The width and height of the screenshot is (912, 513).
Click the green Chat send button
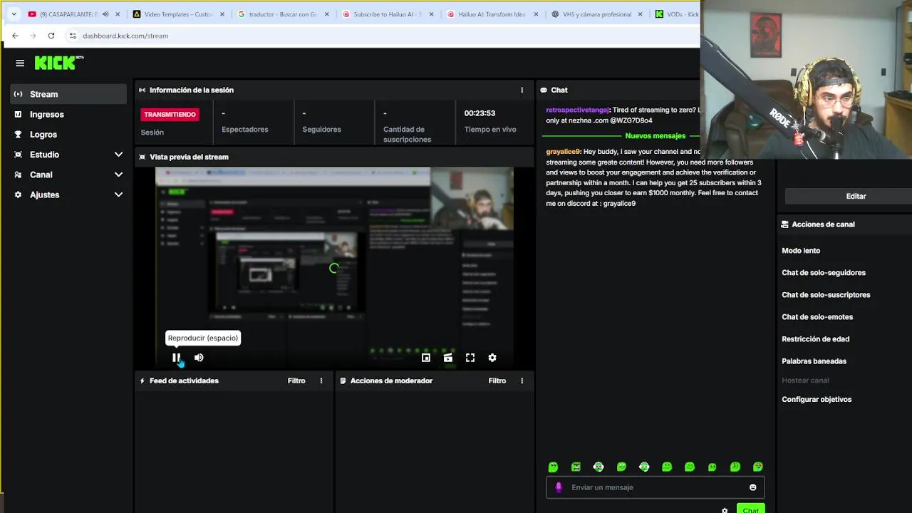tap(750, 509)
